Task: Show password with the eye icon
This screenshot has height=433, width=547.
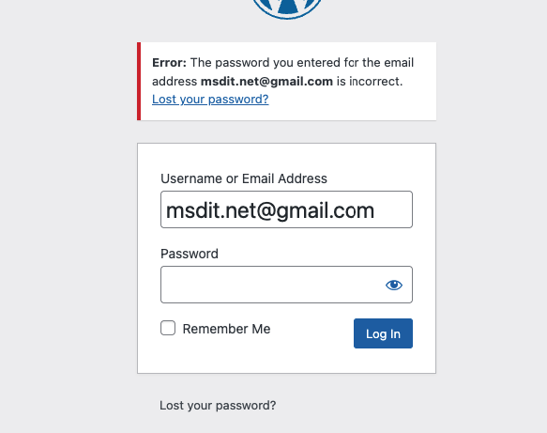Action: click(x=394, y=285)
